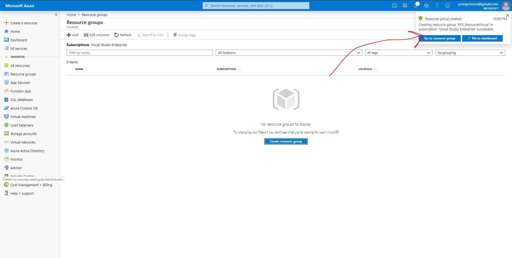Click the Go to resource group button
512x258 pixels.
[x=439, y=38]
